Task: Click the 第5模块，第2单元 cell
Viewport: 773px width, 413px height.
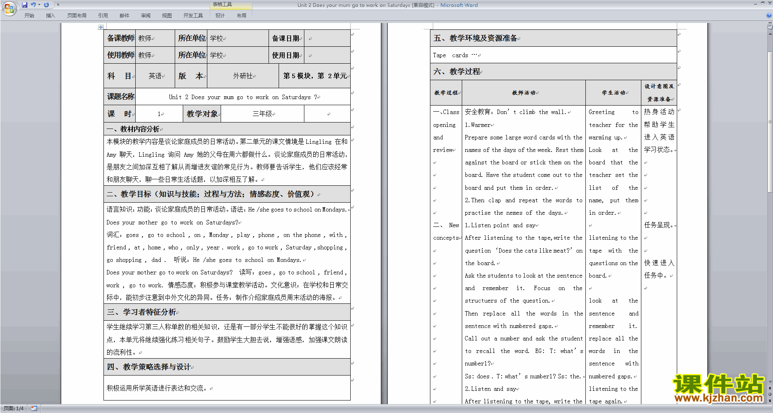Action: click(x=314, y=76)
